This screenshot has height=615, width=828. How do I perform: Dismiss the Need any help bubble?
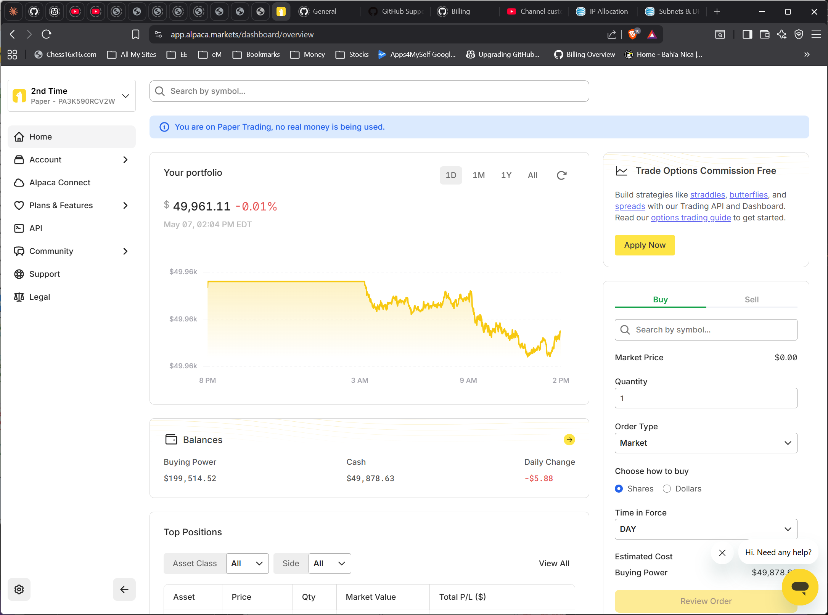coord(722,553)
